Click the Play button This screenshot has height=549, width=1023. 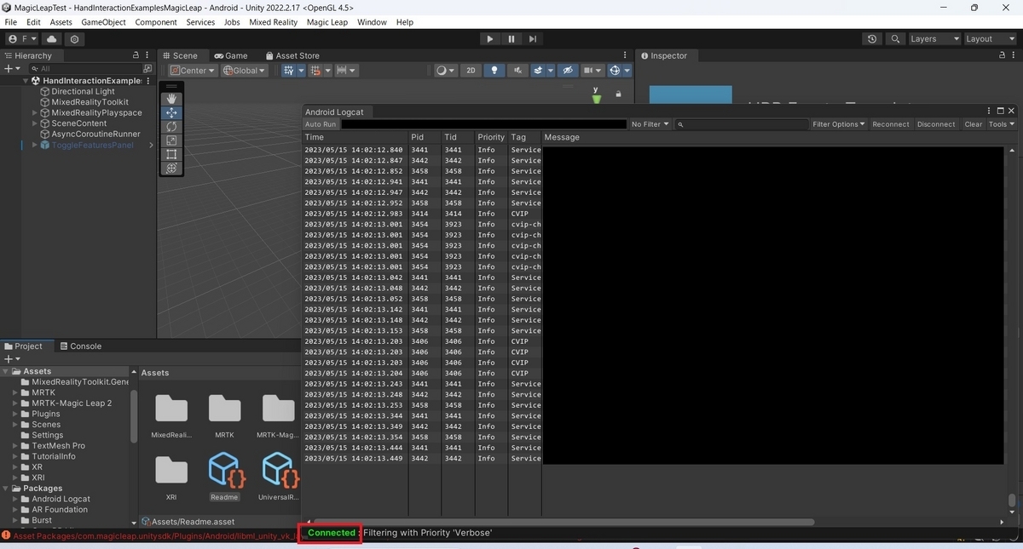(489, 39)
